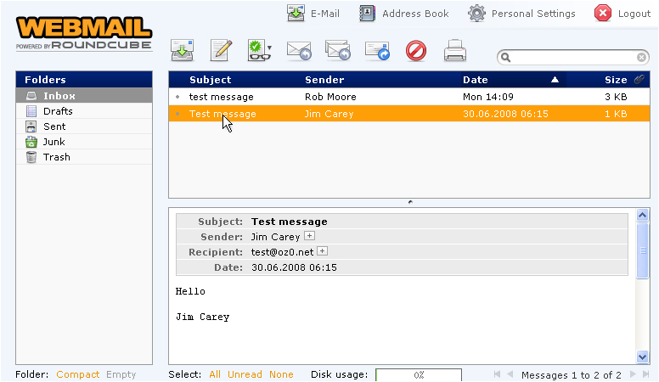
Task: Select Unread messages link
Action: point(245,374)
